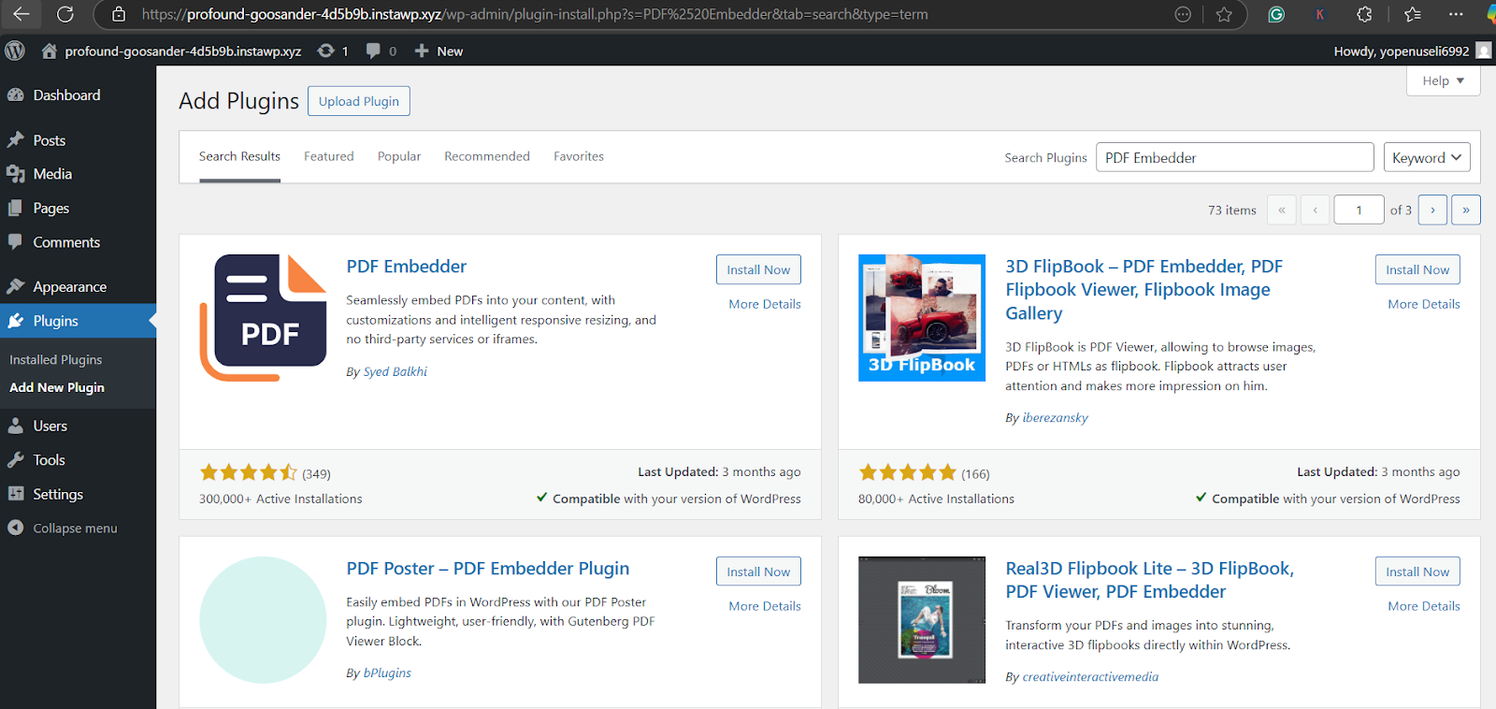
Task: Open the favorites list icon
Action: [1413, 14]
